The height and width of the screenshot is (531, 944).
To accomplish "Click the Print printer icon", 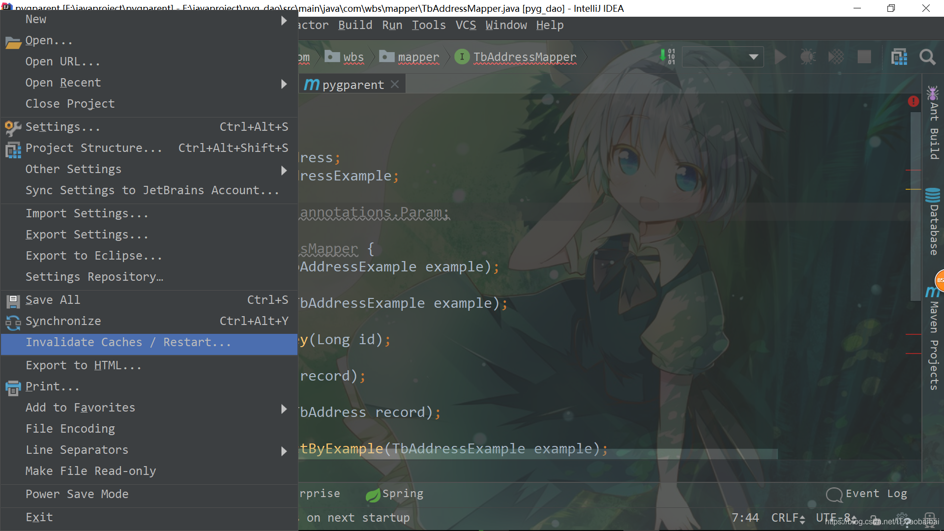I will click(13, 388).
